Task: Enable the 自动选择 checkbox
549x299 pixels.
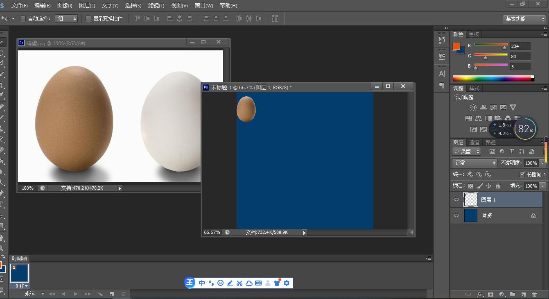Action: (23, 18)
